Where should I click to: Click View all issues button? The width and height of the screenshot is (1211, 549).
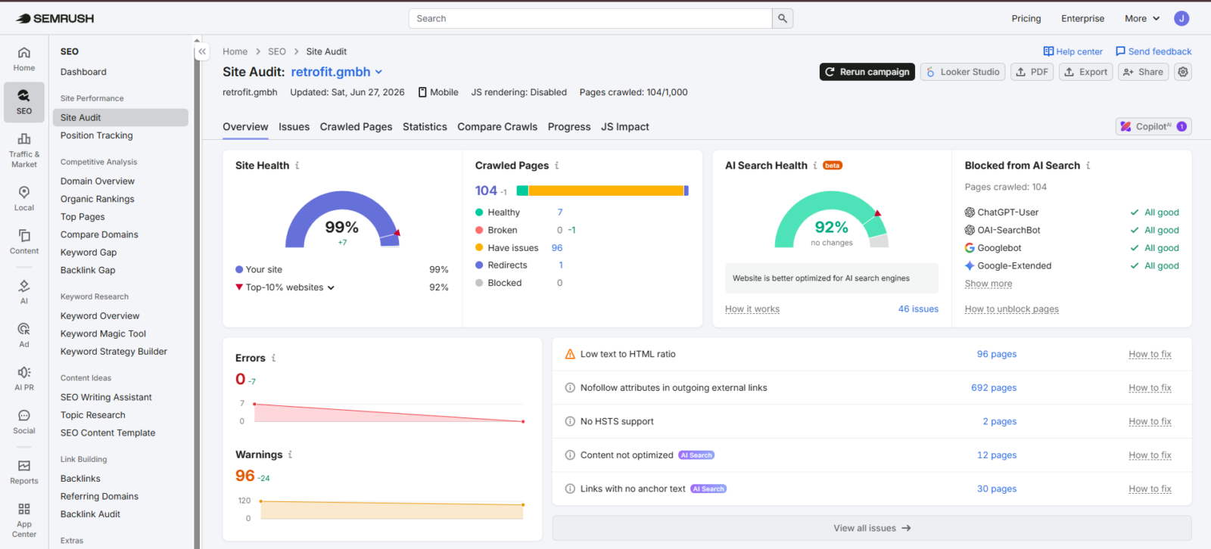872,528
